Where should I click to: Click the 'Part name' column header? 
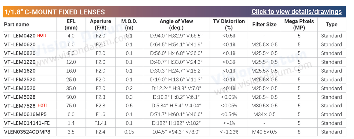click(x=17, y=24)
